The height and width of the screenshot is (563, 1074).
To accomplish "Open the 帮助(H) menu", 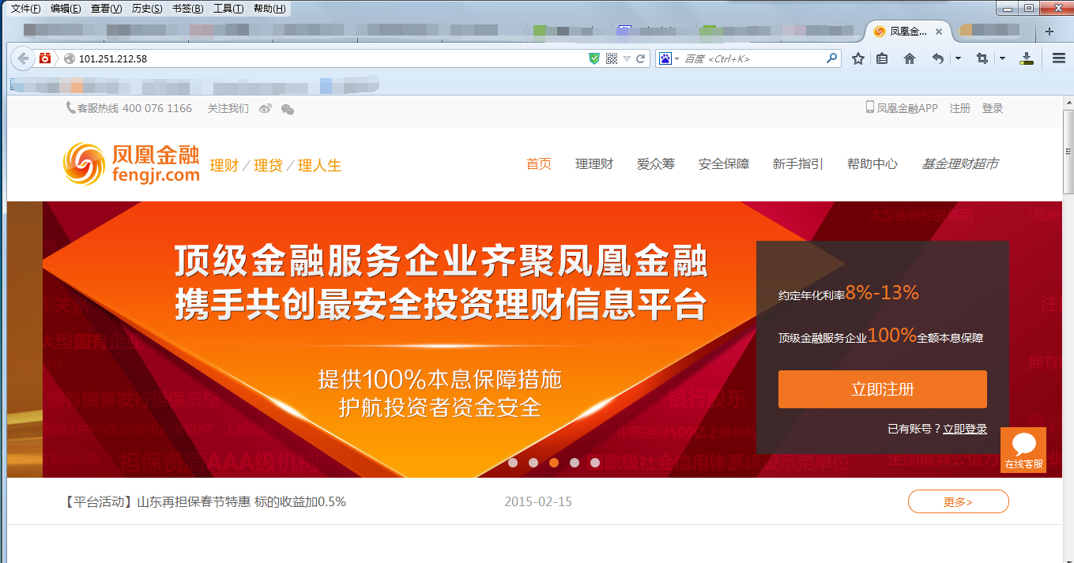I will pyautogui.click(x=269, y=9).
